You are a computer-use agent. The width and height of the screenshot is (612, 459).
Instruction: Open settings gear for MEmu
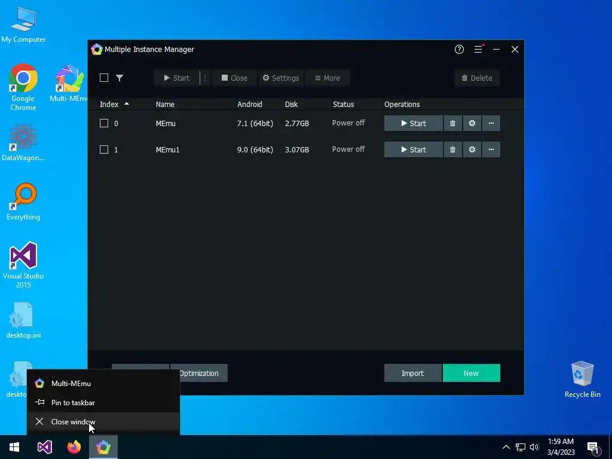coord(472,123)
